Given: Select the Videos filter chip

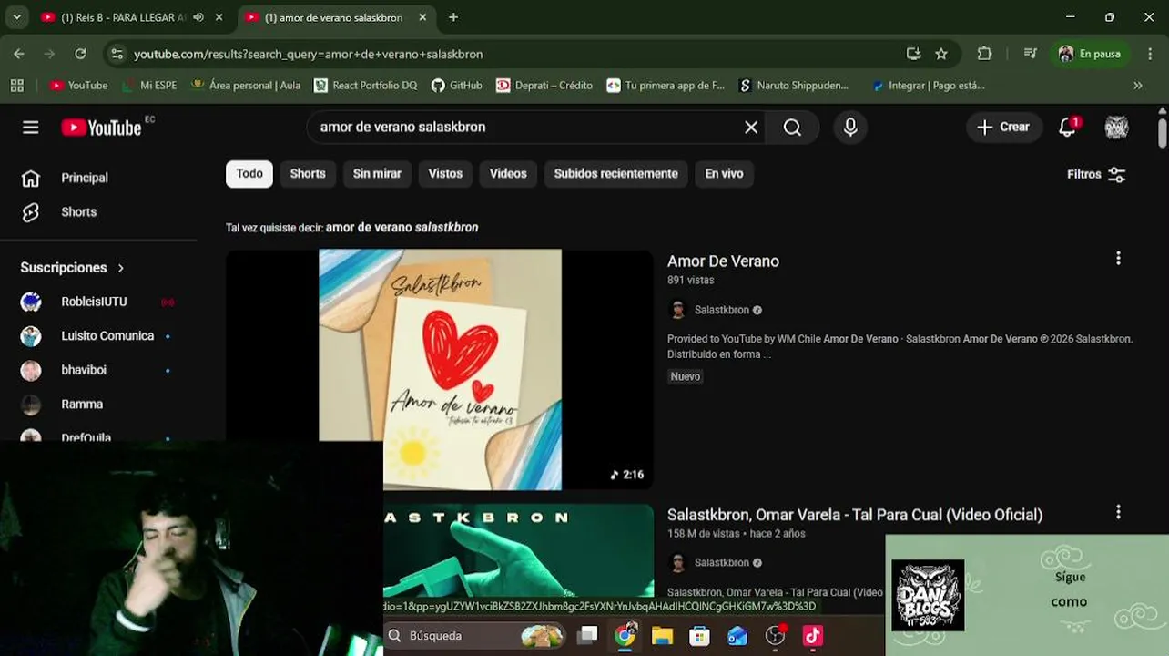Looking at the screenshot, I should [x=508, y=174].
